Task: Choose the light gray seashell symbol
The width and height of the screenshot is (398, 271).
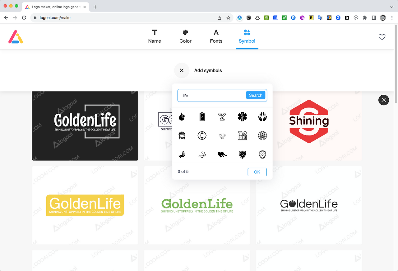Action: coord(222,136)
